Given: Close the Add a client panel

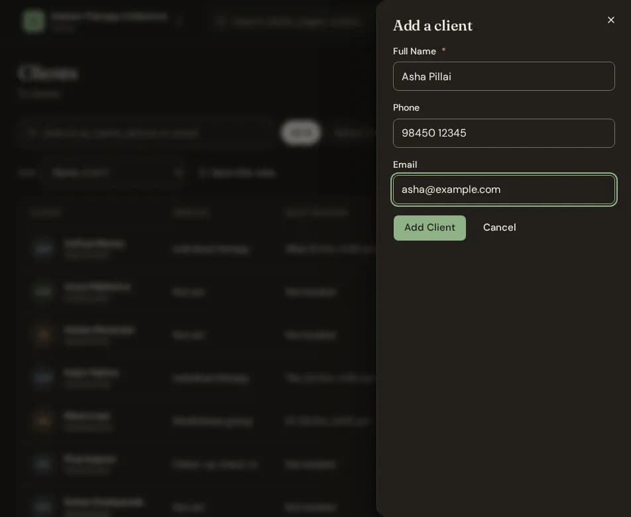Looking at the screenshot, I should pyautogui.click(x=610, y=20).
